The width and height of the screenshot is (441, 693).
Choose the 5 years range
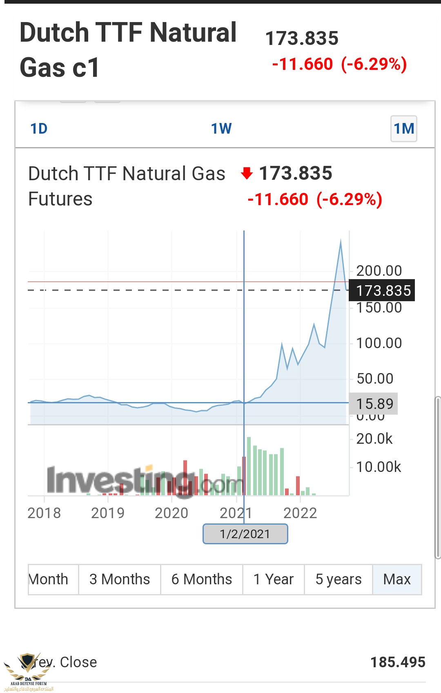(x=339, y=579)
